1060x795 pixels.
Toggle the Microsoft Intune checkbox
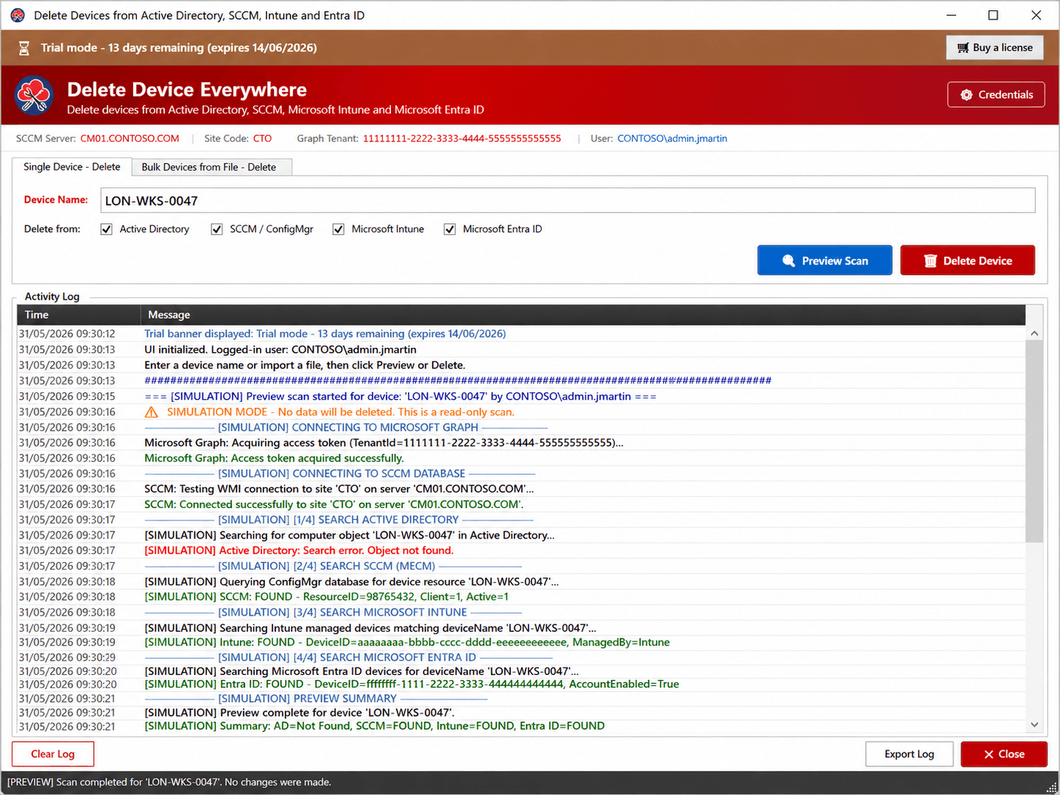coord(338,229)
